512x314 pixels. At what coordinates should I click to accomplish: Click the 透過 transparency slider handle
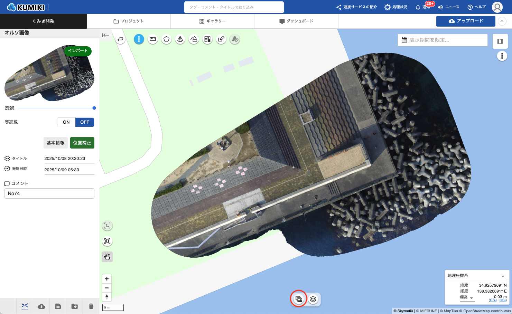(94, 108)
